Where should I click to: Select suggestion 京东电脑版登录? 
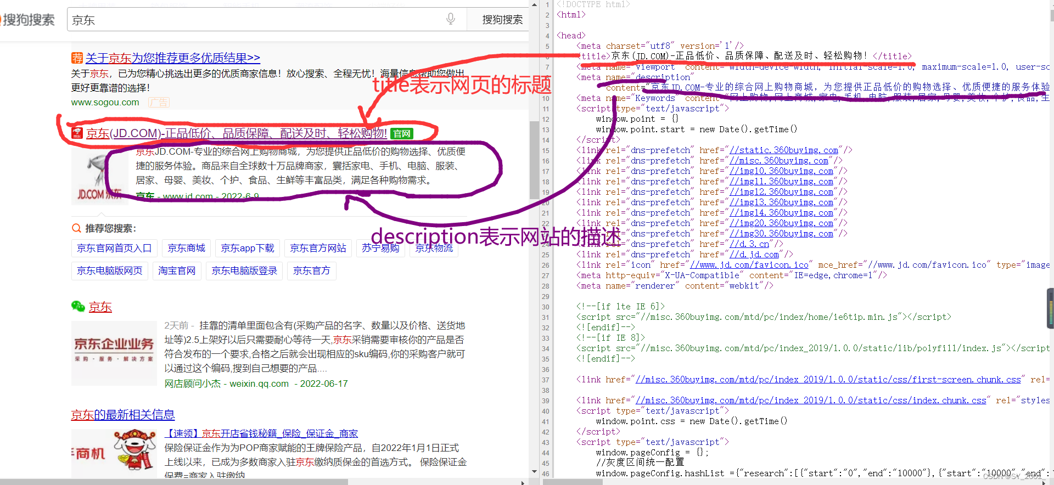point(244,270)
